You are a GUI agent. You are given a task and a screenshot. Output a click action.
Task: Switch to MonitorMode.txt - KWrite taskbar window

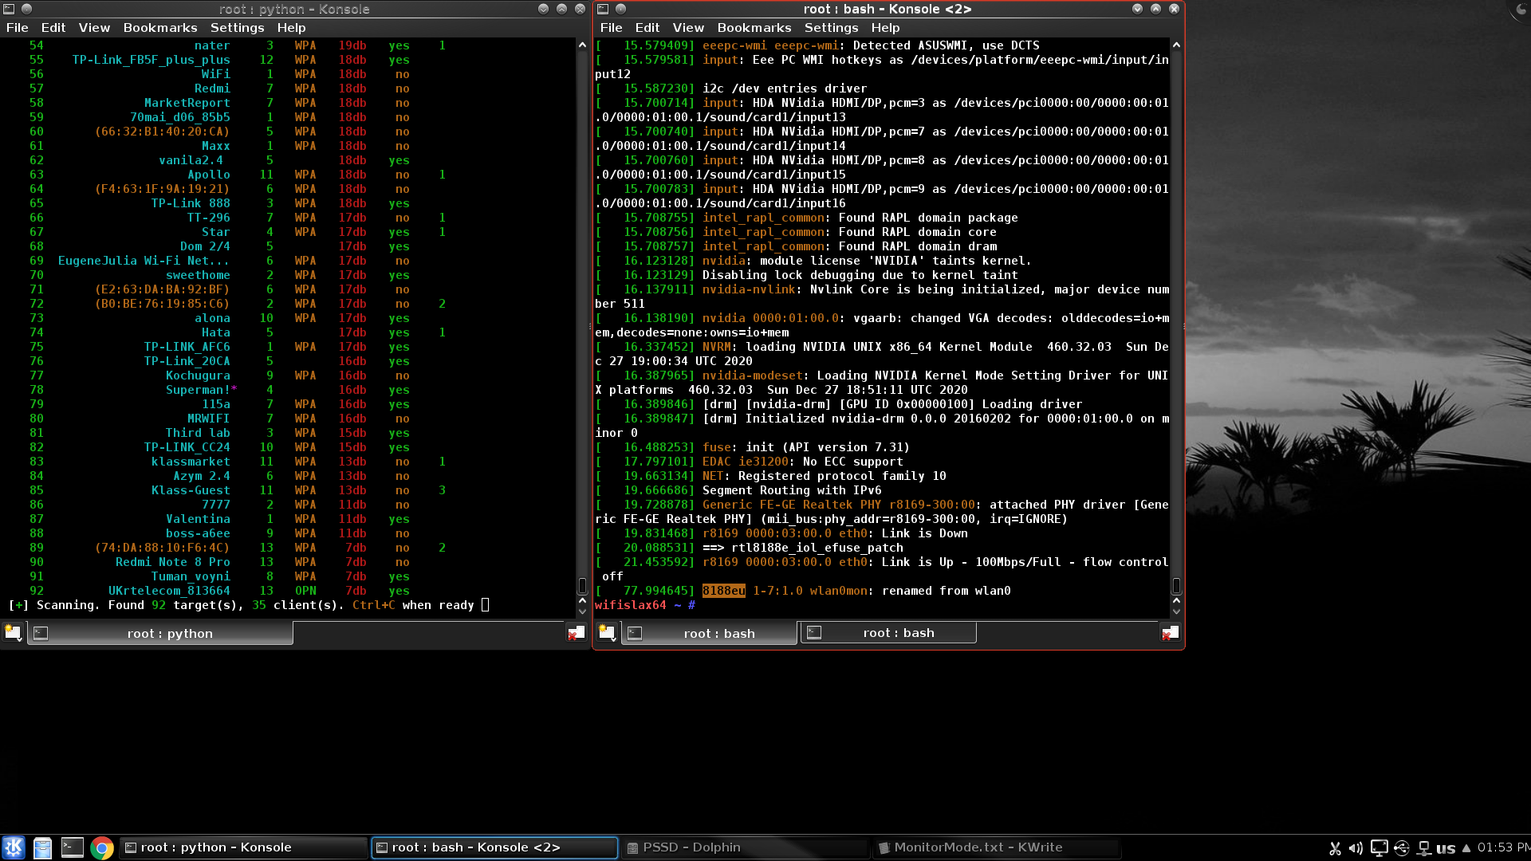pyautogui.click(x=977, y=847)
